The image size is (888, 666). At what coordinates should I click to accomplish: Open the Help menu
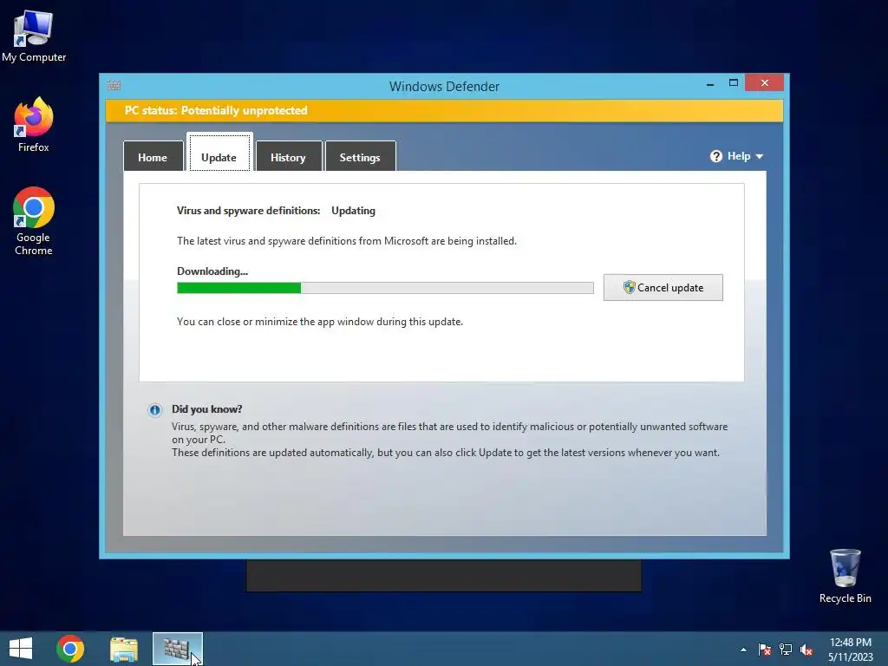click(x=736, y=156)
